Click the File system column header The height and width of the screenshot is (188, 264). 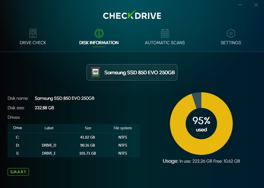tap(123, 128)
